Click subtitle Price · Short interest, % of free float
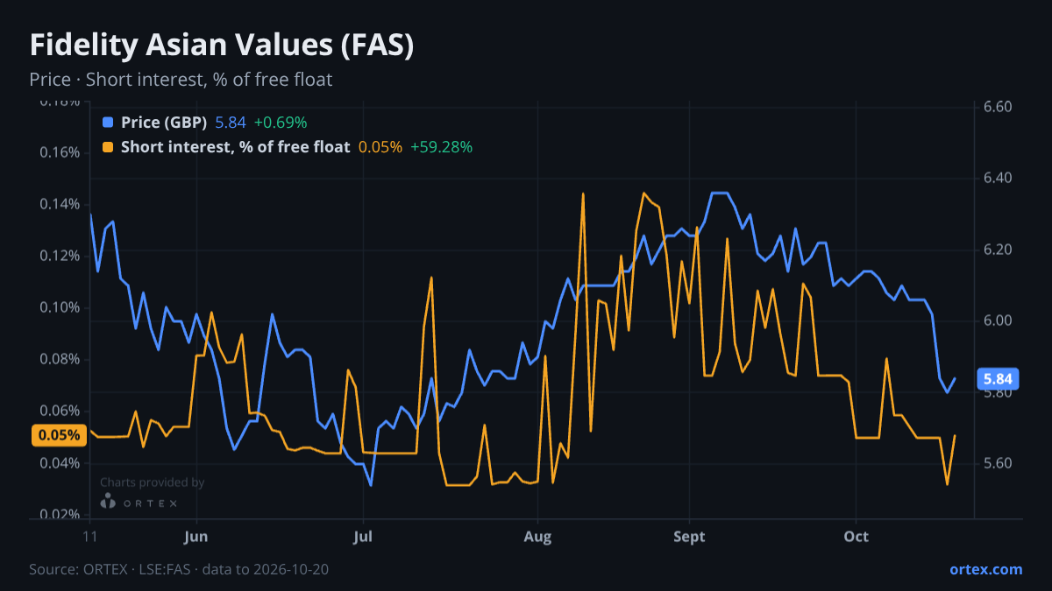1052x591 pixels. [x=181, y=80]
